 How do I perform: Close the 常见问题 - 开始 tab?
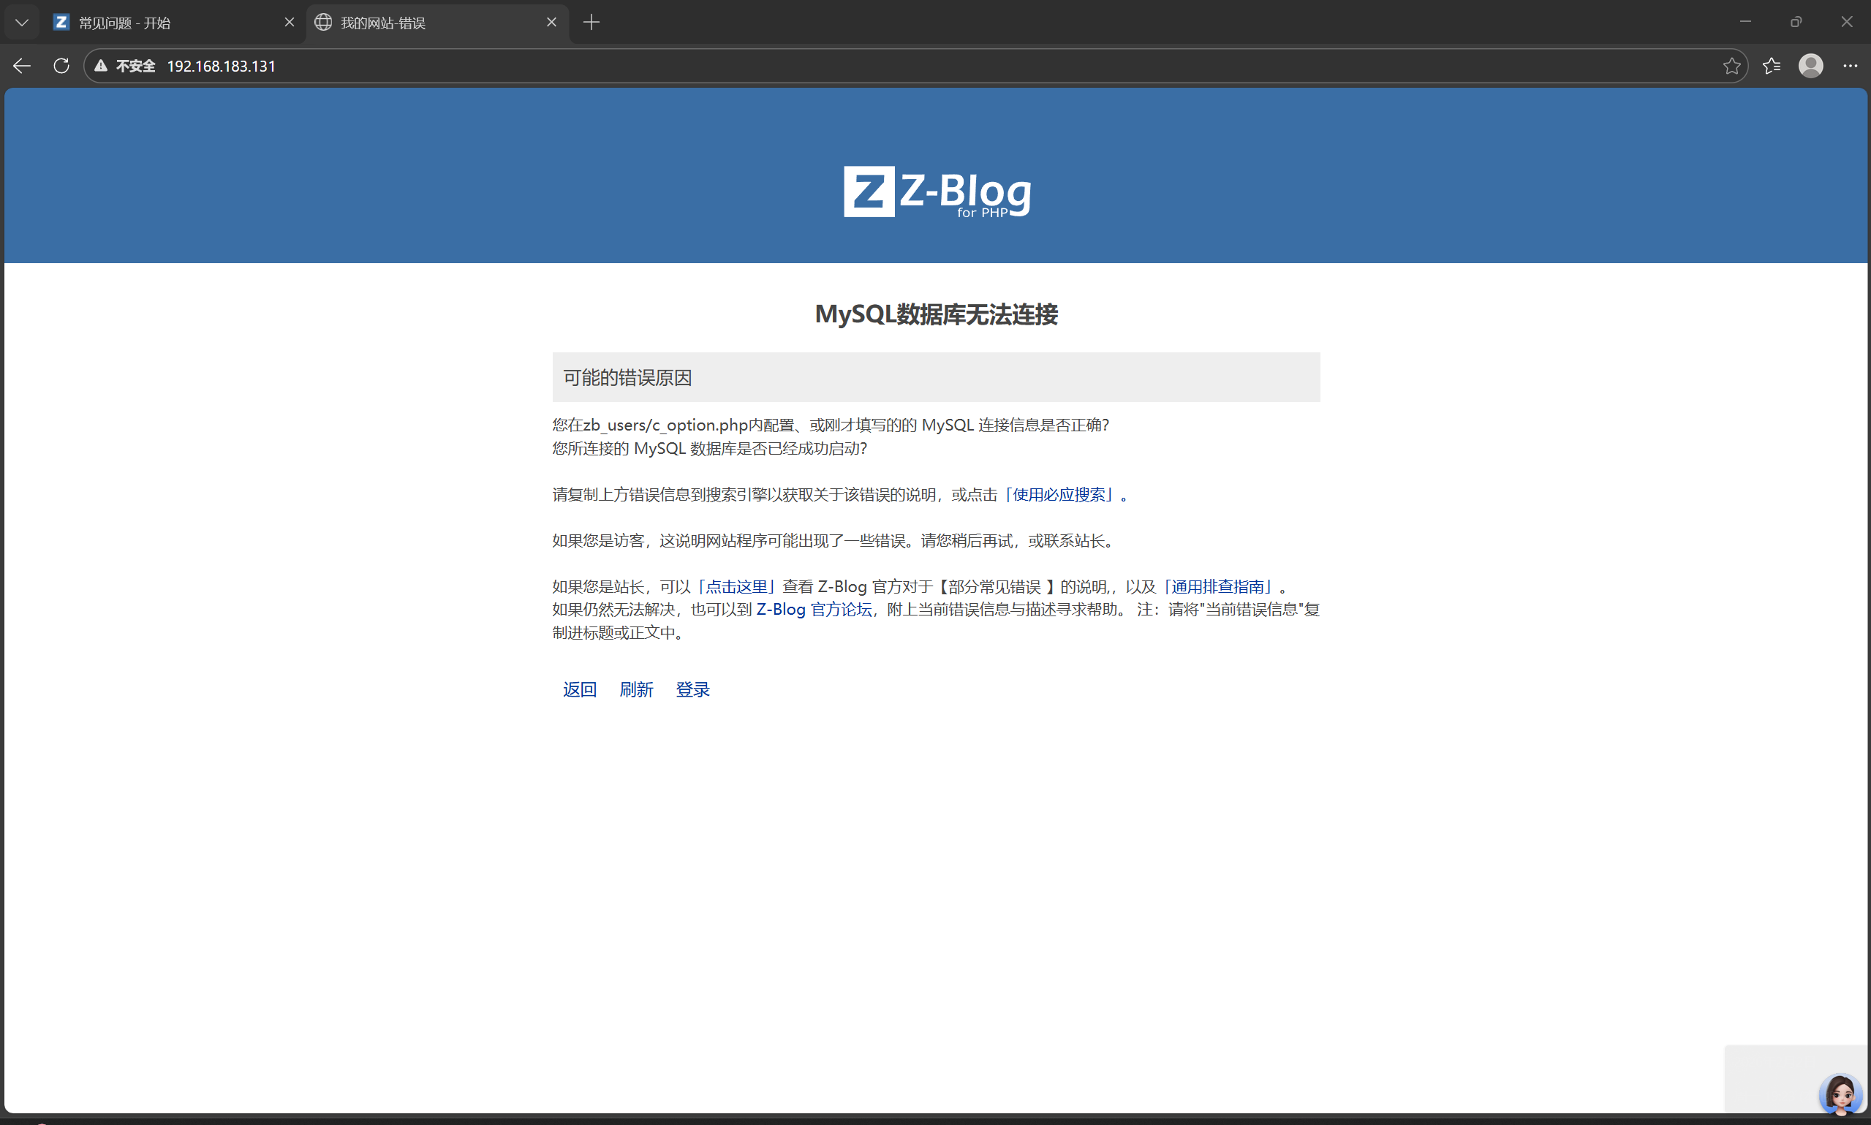[x=289, y=23]
